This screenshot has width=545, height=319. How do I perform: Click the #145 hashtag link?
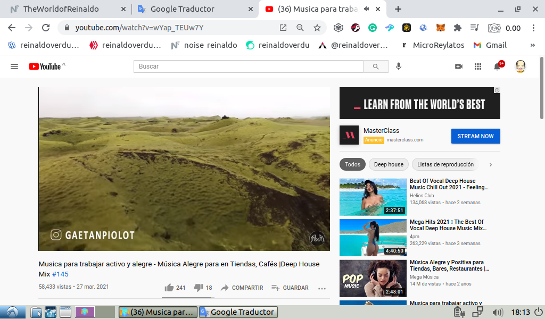click(x=60, y=274)
